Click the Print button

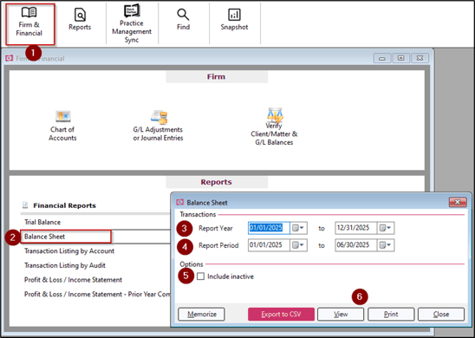click(391, 314)
